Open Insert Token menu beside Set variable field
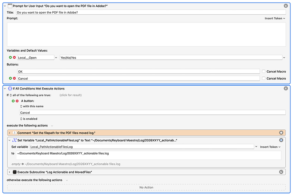This screenshot has width=293, height=196. click(x=270, y=147)
